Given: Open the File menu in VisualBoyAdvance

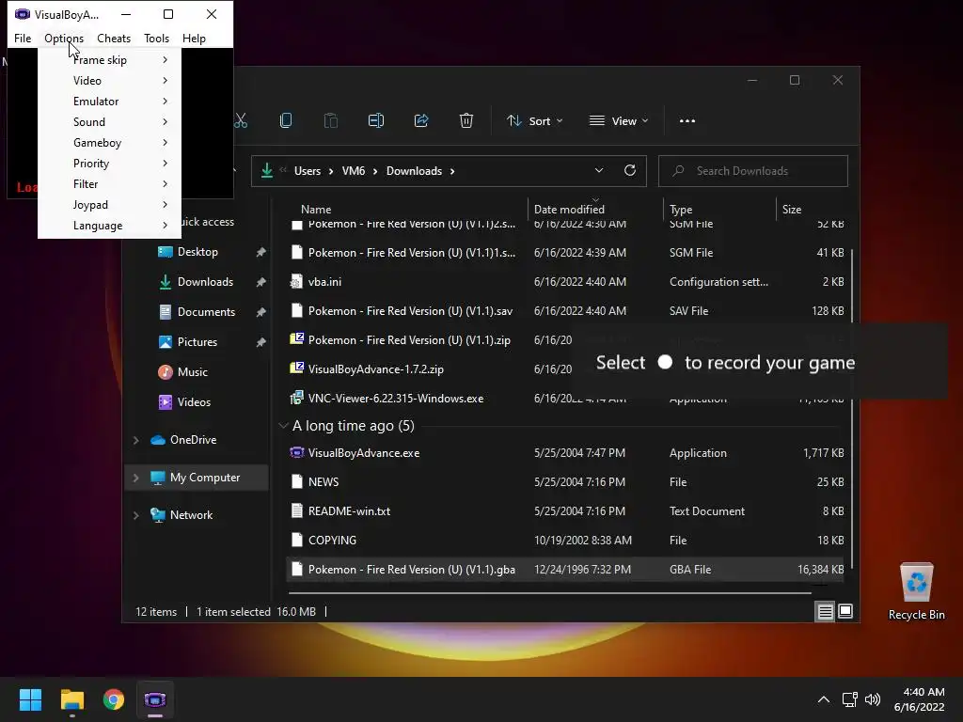Looking at the screenshot, I should pyautogui.click(x=23, y=38).
